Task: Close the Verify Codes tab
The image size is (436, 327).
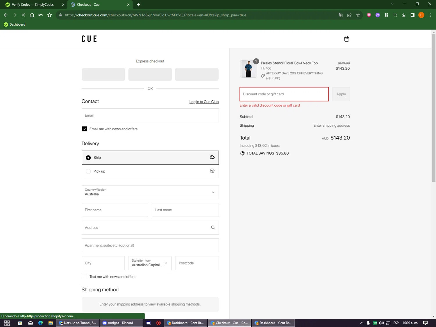Action: click(x=63, y=5)
